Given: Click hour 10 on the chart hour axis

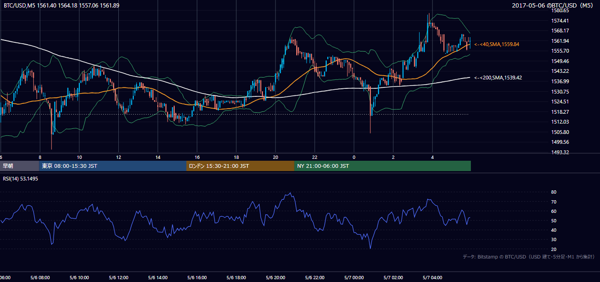Looking at the screenshot, I should (79, 157).
